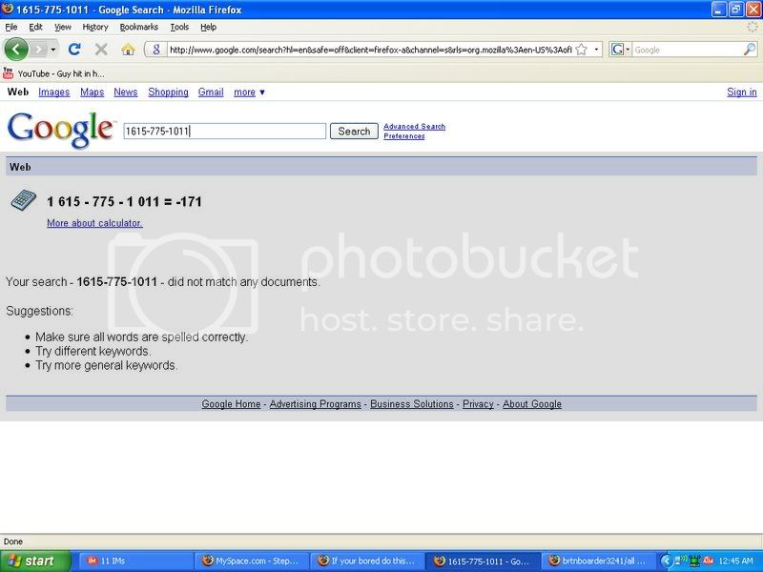Image resolution: width=763 pixels, height=572 pixels.
Task: Expand the 'more' Google services dropdown
Action: pyautogui.click(x=249, y=92)
